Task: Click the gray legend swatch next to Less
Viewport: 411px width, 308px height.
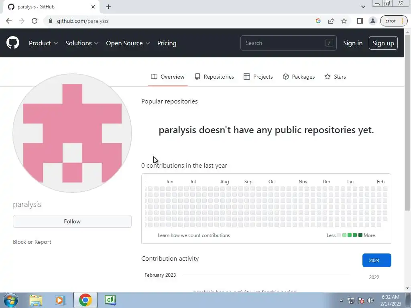Action: click(x=339, y=235)
